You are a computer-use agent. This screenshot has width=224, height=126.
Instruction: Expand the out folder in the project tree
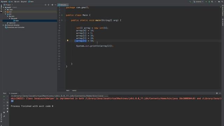(6, 12)
